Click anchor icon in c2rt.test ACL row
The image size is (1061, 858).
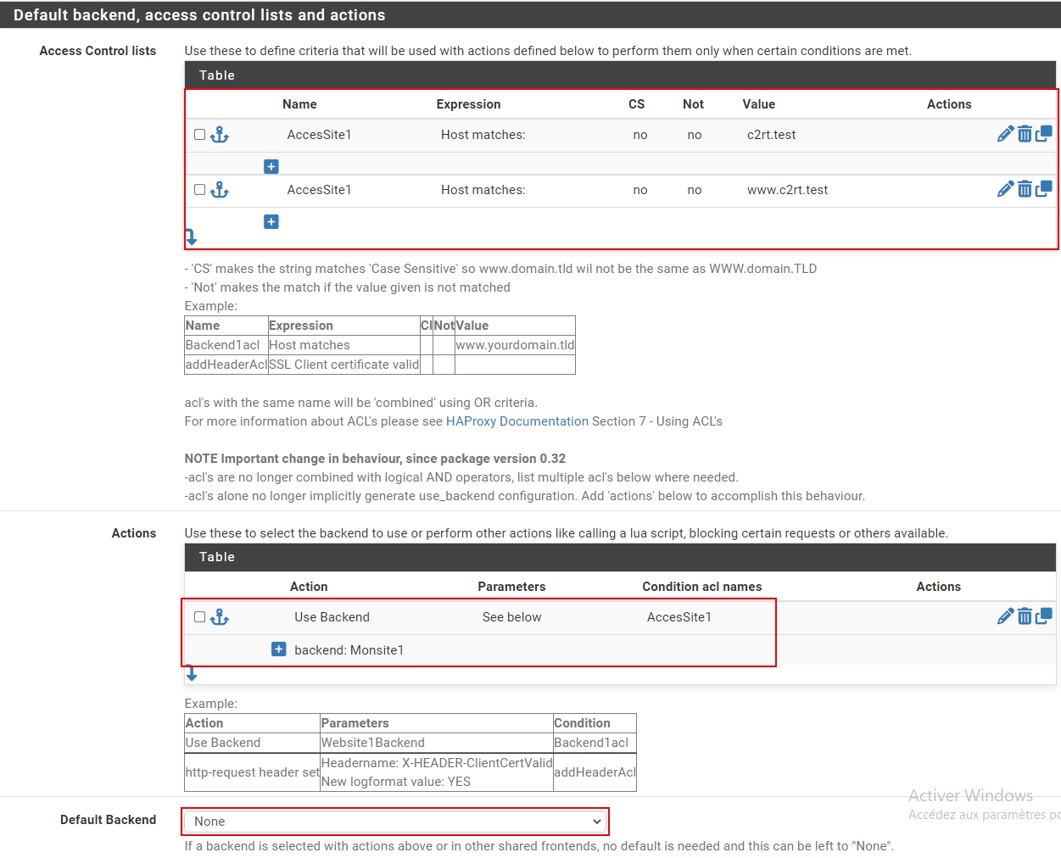(220, 135)
